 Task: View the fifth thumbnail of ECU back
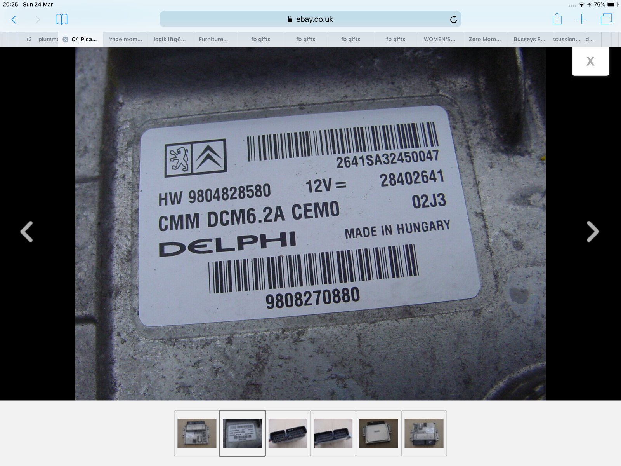[378, 433]
